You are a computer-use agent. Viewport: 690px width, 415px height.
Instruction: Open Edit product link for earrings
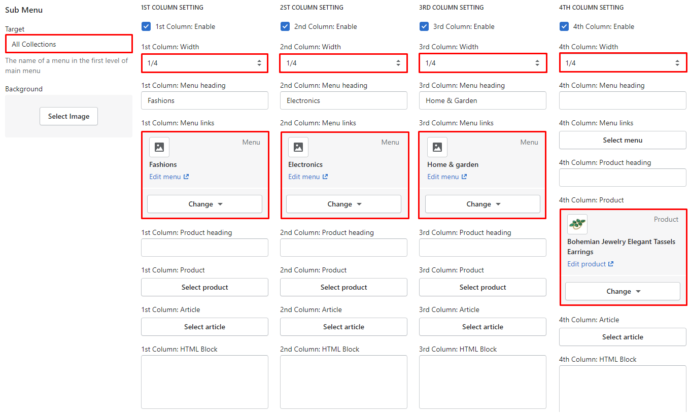pos(586,264)
